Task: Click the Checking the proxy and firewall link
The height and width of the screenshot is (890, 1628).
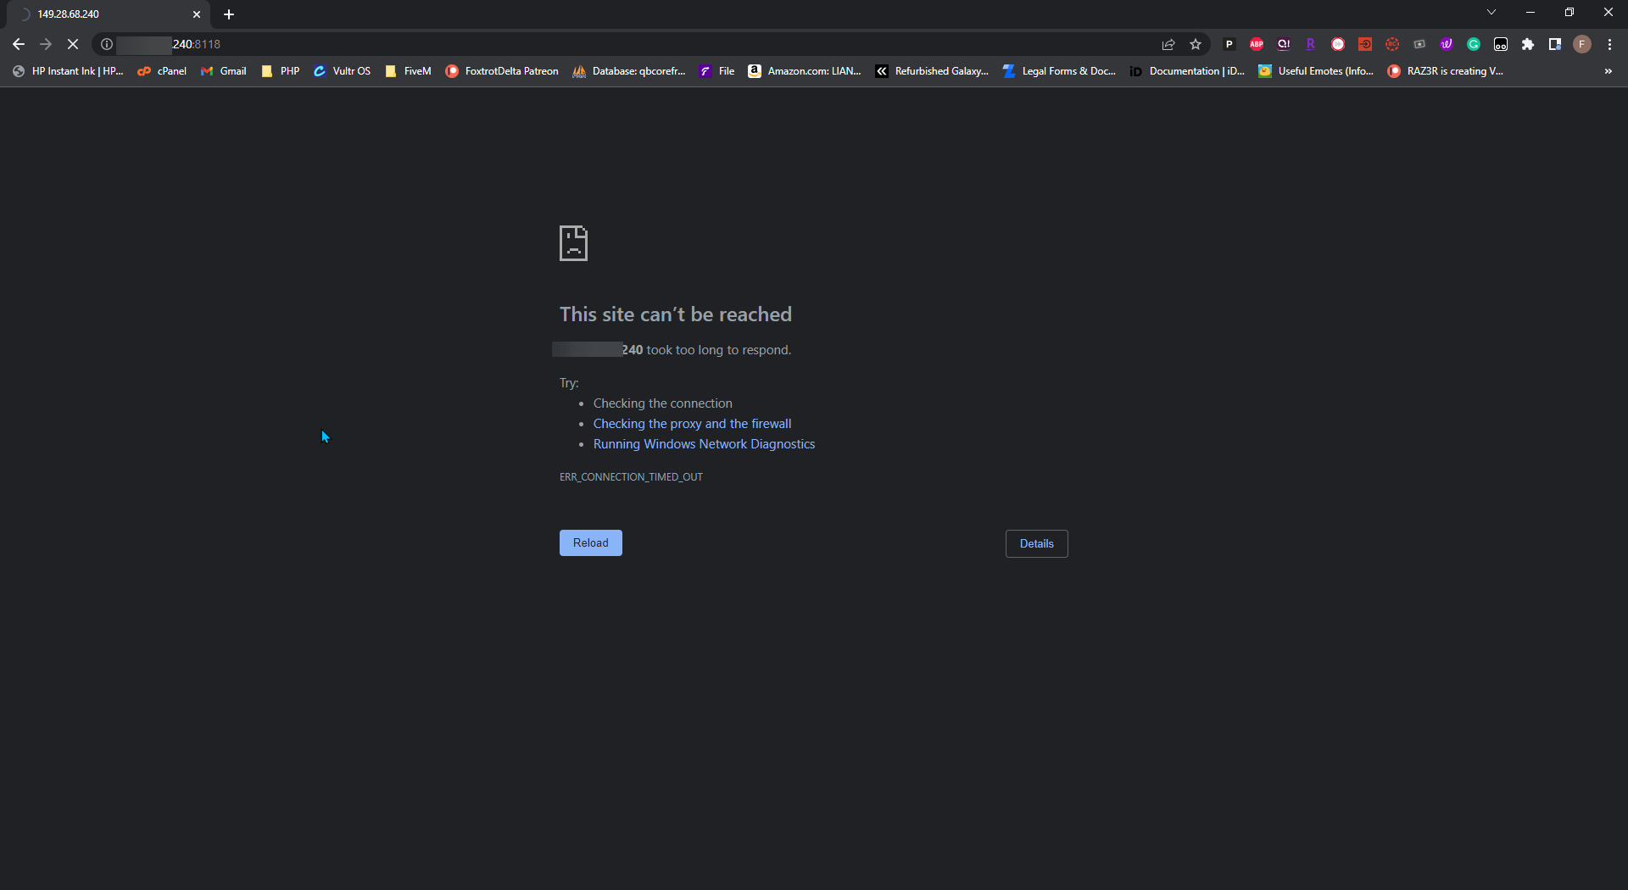Action: [692, 423]
